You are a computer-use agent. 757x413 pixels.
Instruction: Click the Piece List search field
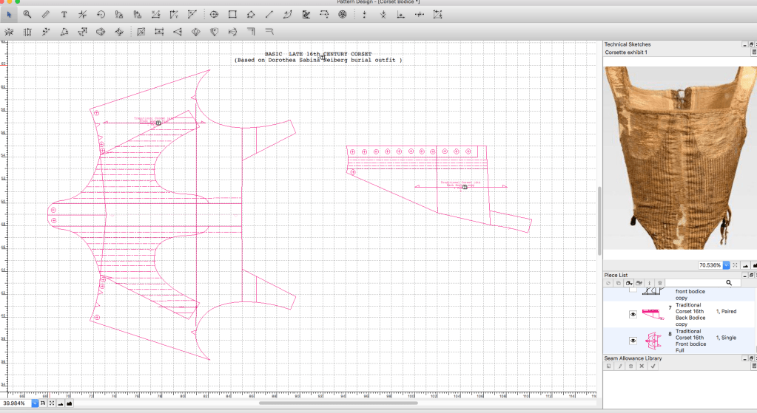tap(703, 283)
